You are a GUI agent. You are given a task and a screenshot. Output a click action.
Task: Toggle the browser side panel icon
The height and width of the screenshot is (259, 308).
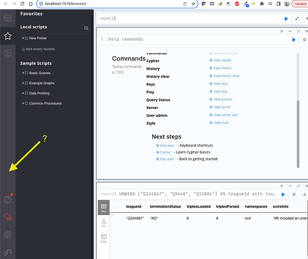278,4
